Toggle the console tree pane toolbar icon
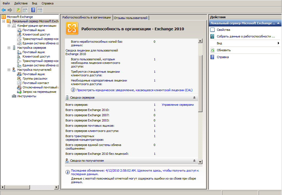 click(25, 10)
